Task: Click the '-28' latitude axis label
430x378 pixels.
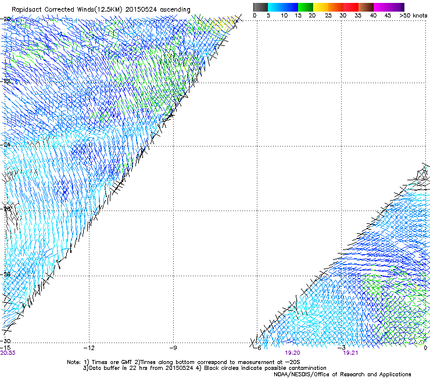Action: click(x=5, y=274)
